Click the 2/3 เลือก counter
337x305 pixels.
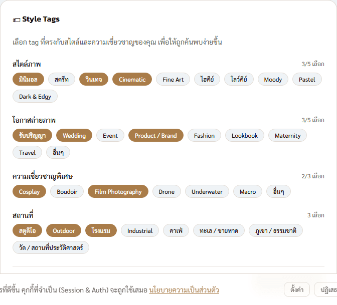pos(313,176)
